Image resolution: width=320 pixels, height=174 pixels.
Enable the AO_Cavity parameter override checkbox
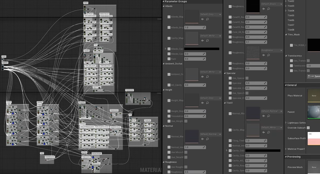pos(169,85)
